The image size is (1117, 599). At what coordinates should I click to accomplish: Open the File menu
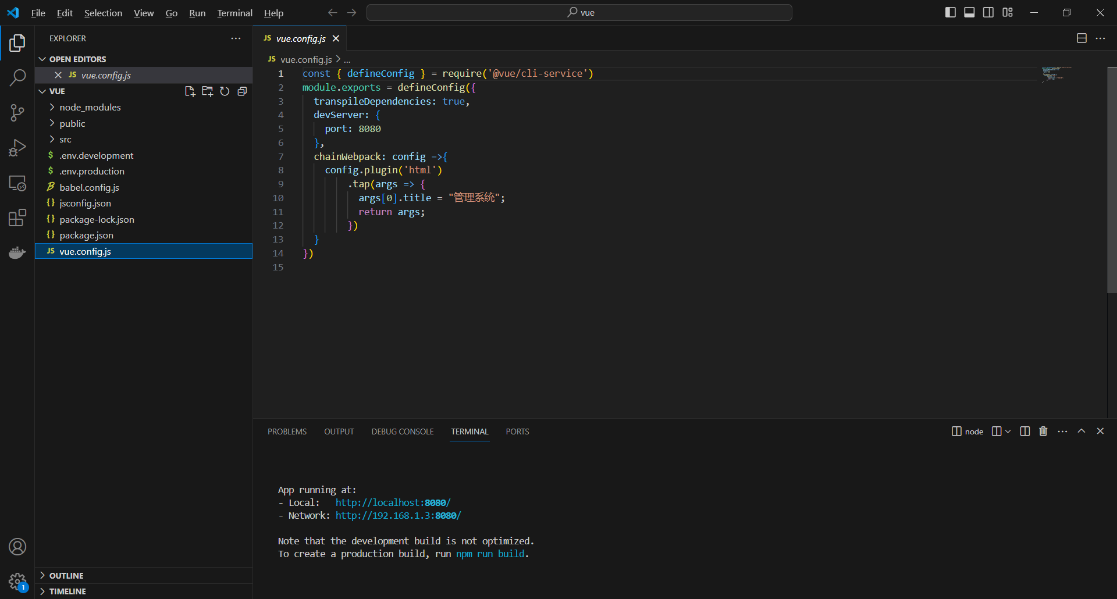(38, 13)
